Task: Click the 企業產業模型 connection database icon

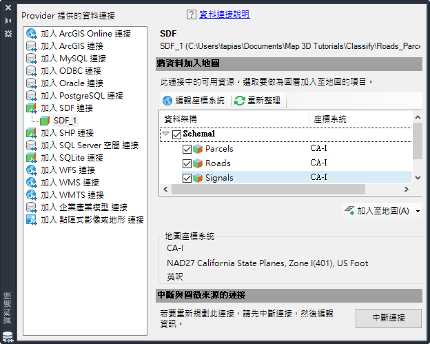Action: point(31,208)
